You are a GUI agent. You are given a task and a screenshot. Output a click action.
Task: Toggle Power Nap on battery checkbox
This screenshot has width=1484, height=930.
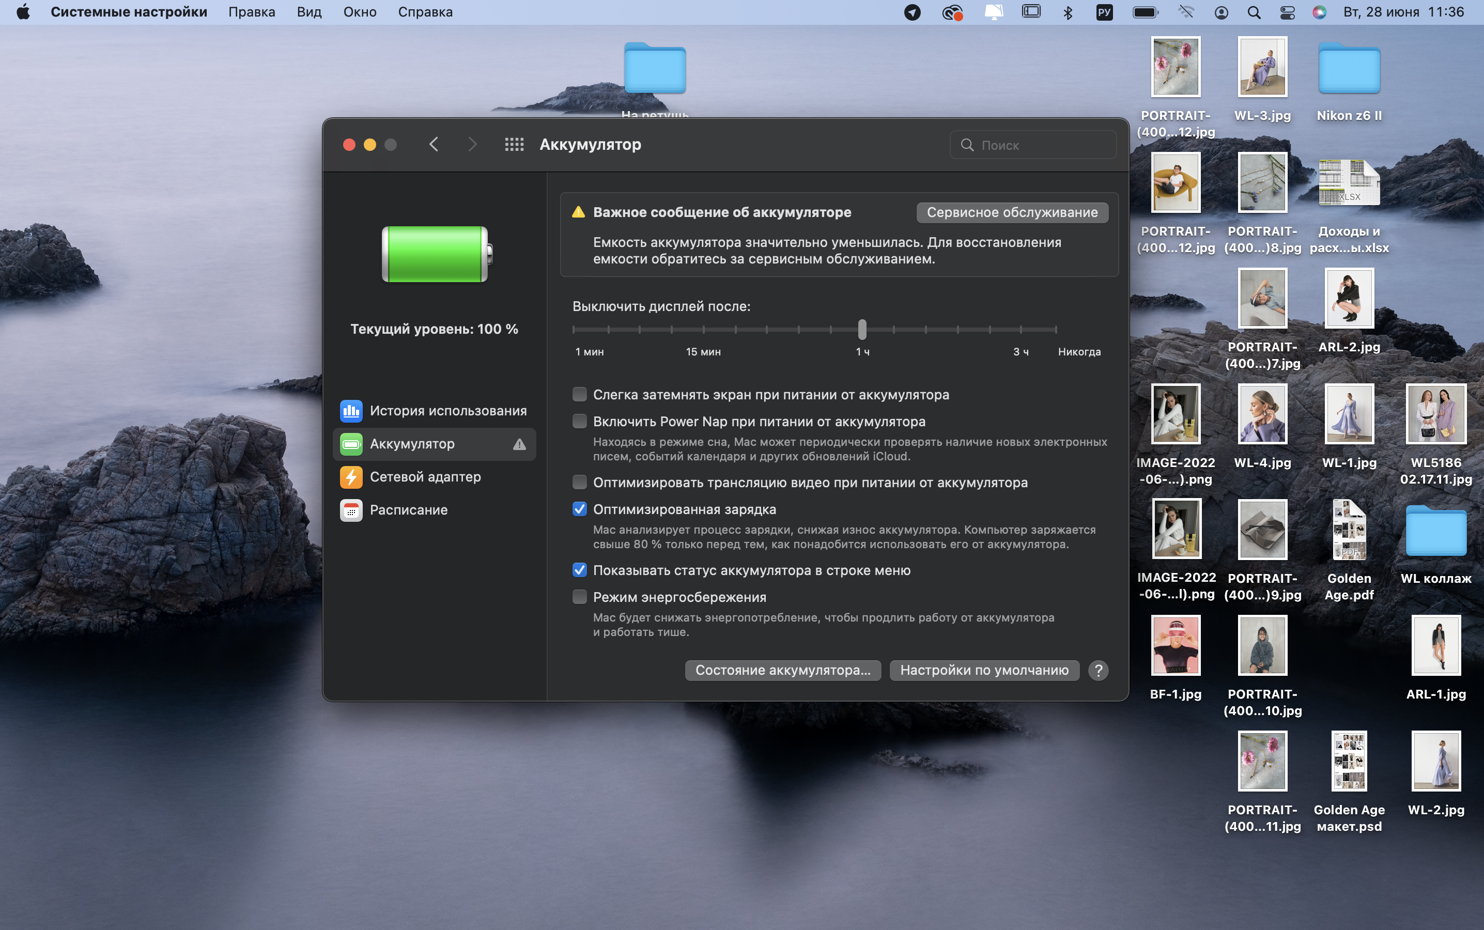pyautogui.click(x=579, y=421)
